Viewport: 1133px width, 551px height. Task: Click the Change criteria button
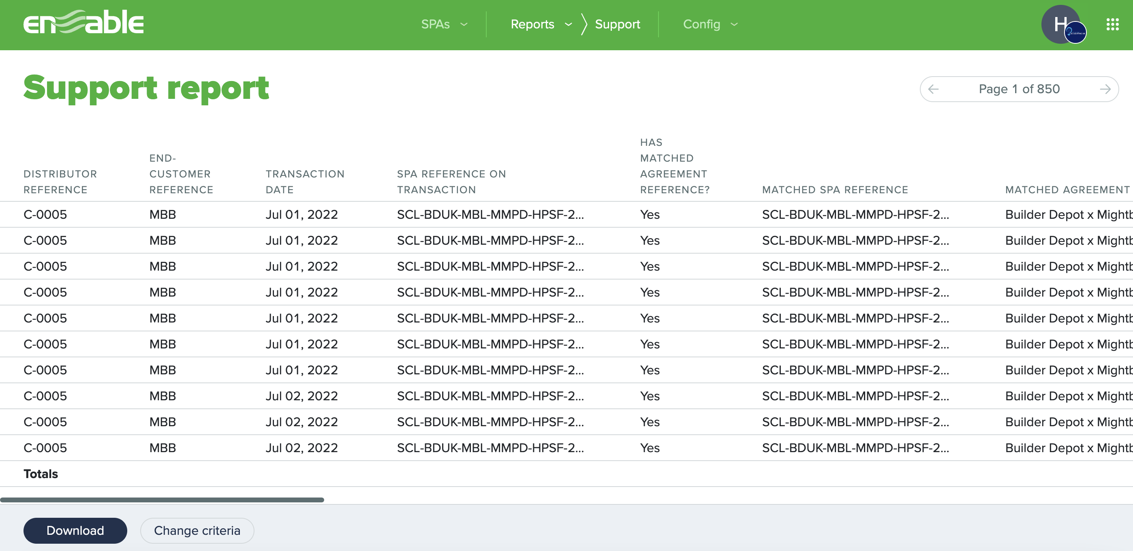pos(197,530)
